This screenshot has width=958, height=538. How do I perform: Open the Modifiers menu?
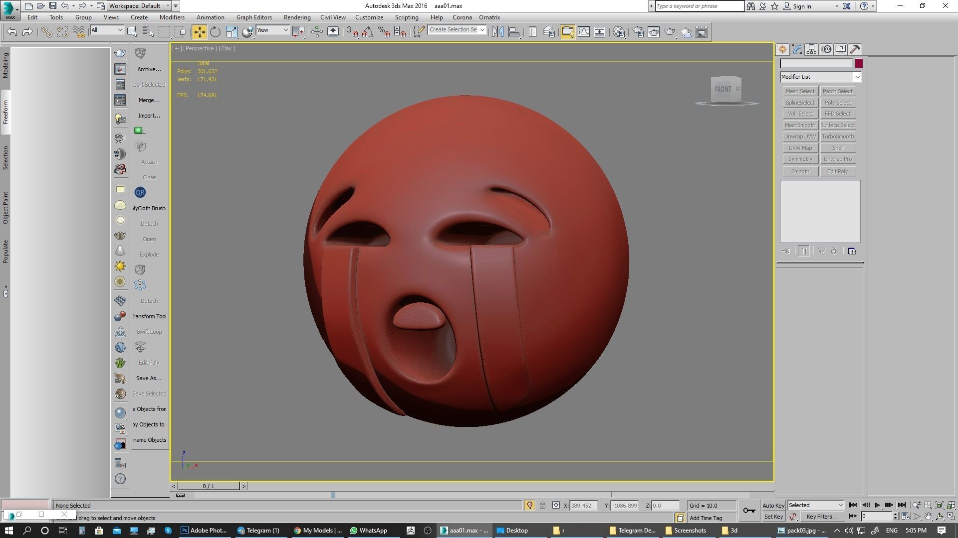pyautogui.click(x=172, y=17)
